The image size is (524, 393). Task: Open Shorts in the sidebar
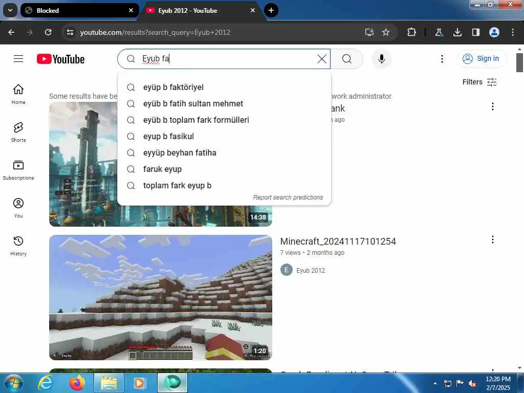coord(18,132)
